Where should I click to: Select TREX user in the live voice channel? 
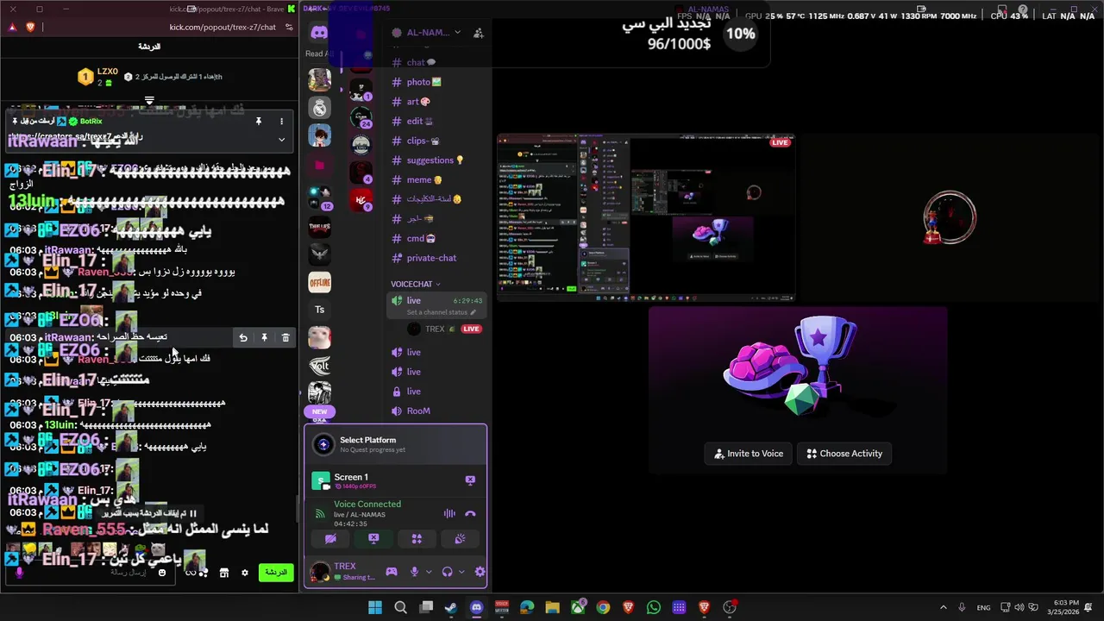tap(443, 329)
